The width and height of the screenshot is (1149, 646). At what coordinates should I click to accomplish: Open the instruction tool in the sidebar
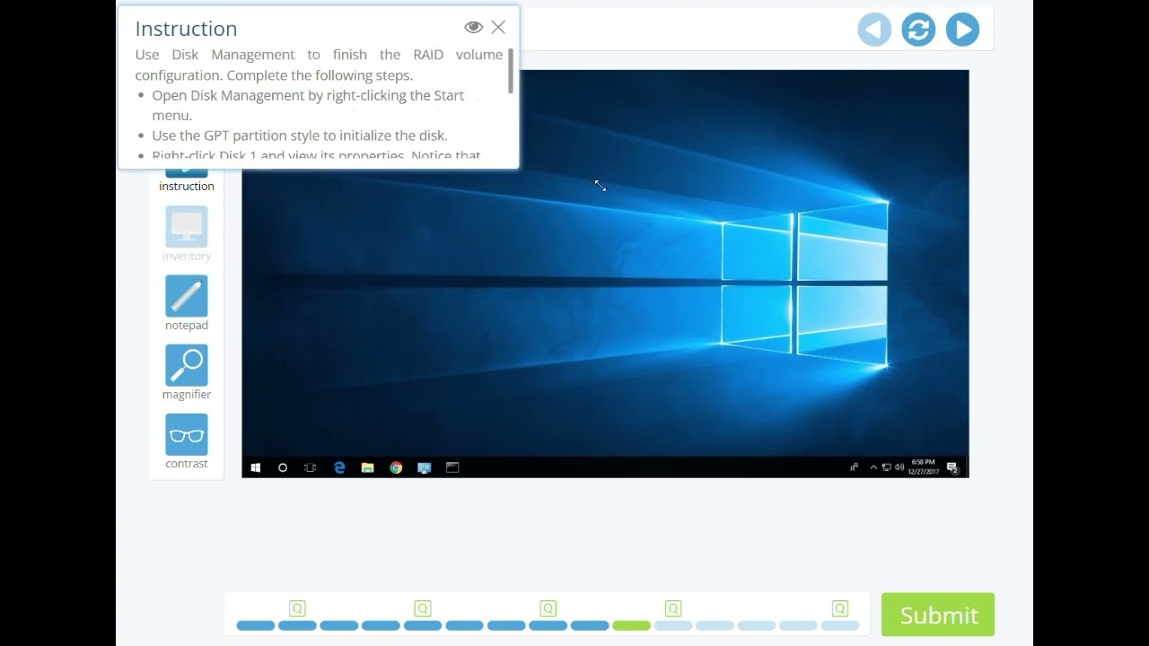pos(187,179)
